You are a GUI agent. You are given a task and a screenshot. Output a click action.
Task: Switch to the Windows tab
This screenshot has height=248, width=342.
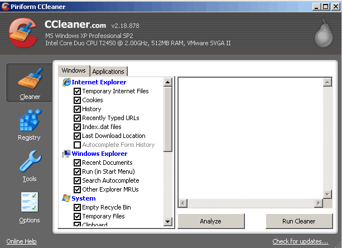coord(74,70)
